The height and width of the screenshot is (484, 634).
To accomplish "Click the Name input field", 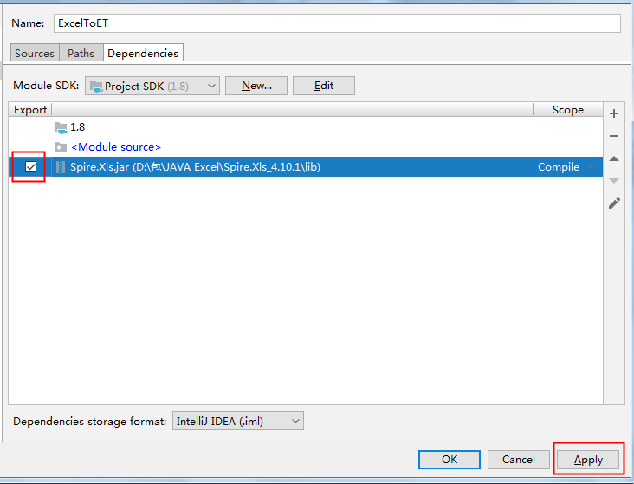I will click(337, 23).
